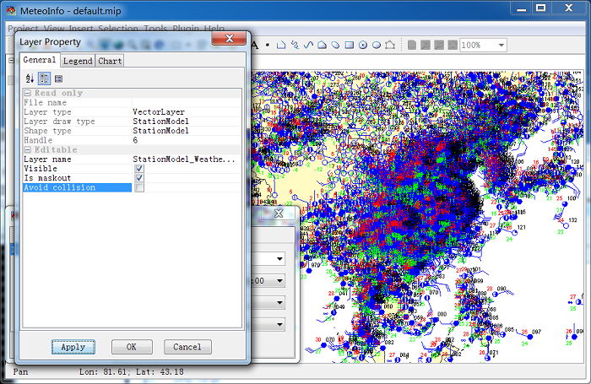
Task: Select the curve line tool
Action: point(308,45)
